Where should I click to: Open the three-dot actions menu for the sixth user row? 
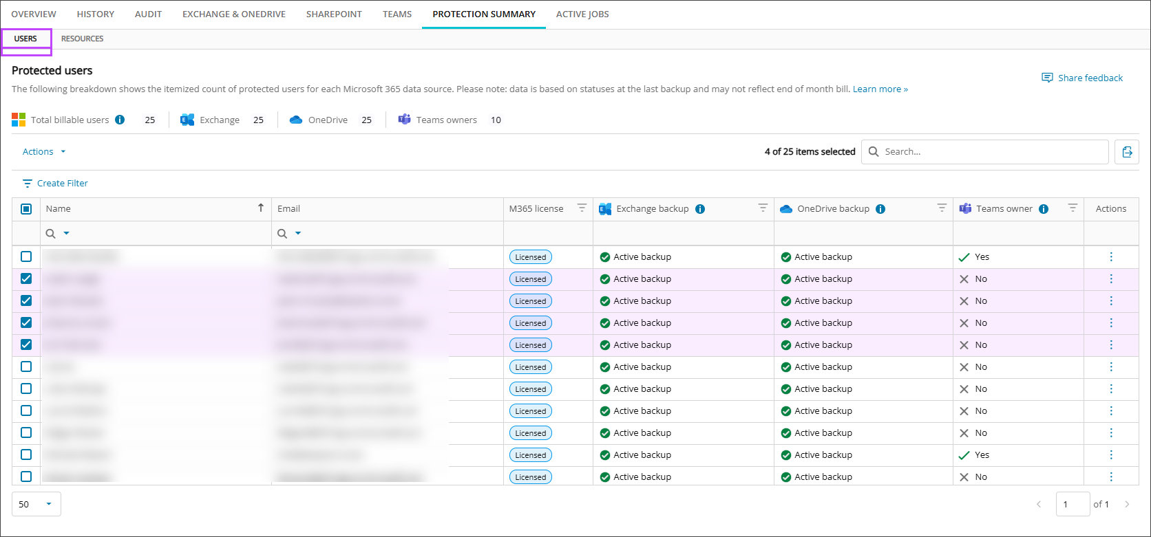tap(1111, 366)
